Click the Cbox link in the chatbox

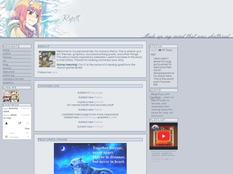(x=27, y=128)
